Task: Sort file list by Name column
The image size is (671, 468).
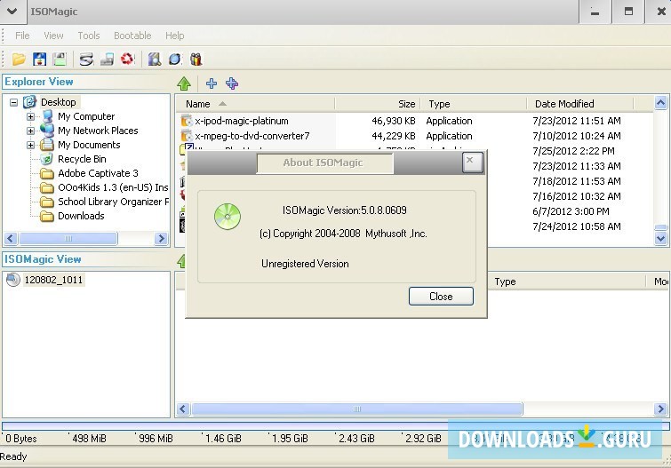Action: (x=255, y=104)
